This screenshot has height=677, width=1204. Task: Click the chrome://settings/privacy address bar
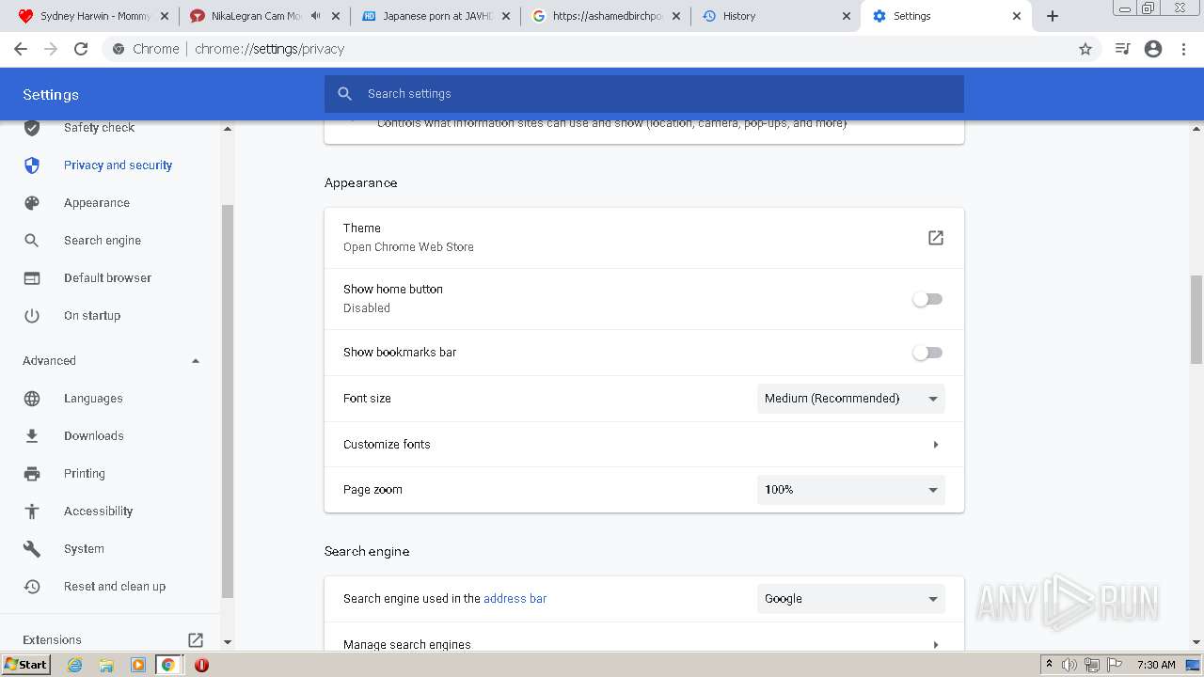602,49
